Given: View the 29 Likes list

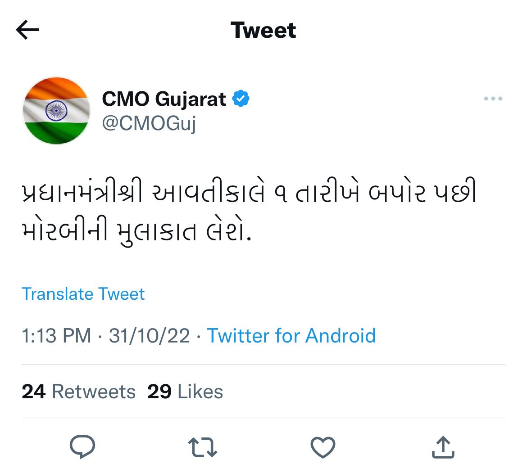Looking at the screenshot, I should click(x=185, y=392).
